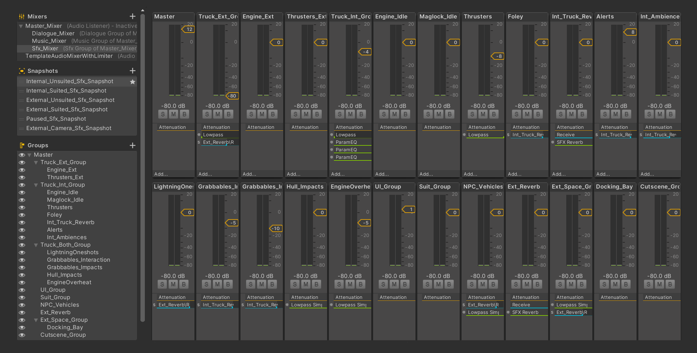Mute the UI_Group channel strip
This screenshot has width=697, height=353.
coord(394,285)
